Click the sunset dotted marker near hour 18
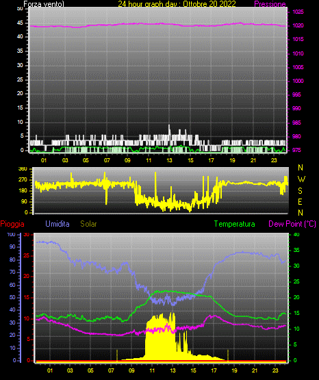This screenshot has height=380, width=319. pos(228,355)
